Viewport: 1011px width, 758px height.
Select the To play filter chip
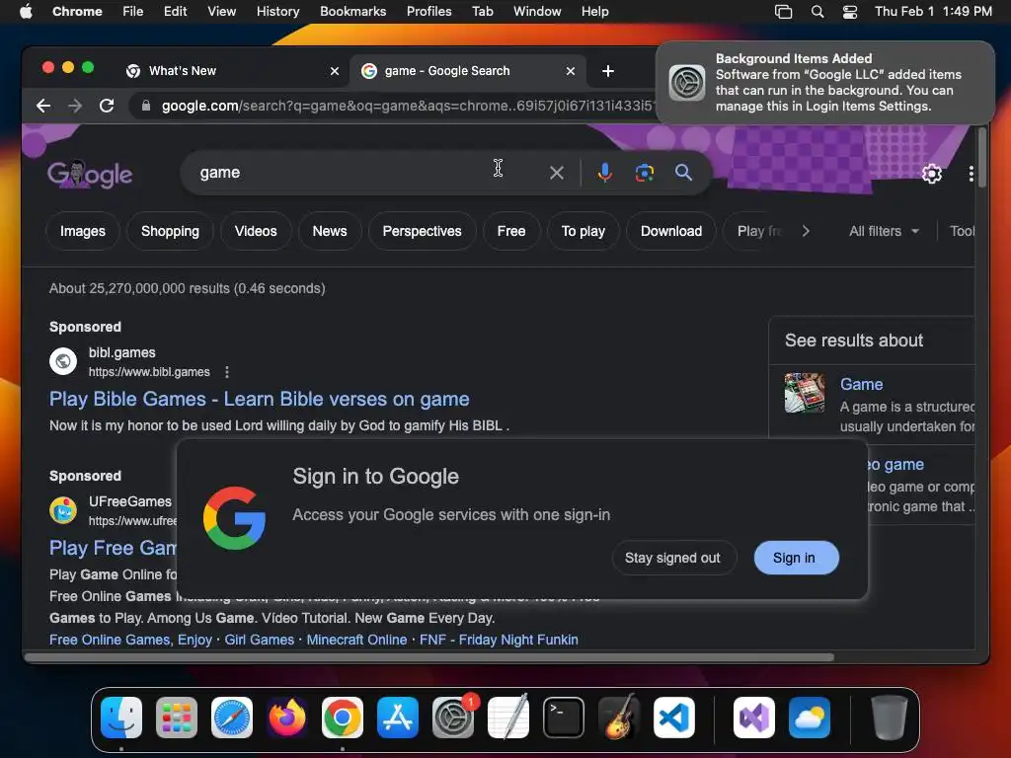[x=583, y=231]
